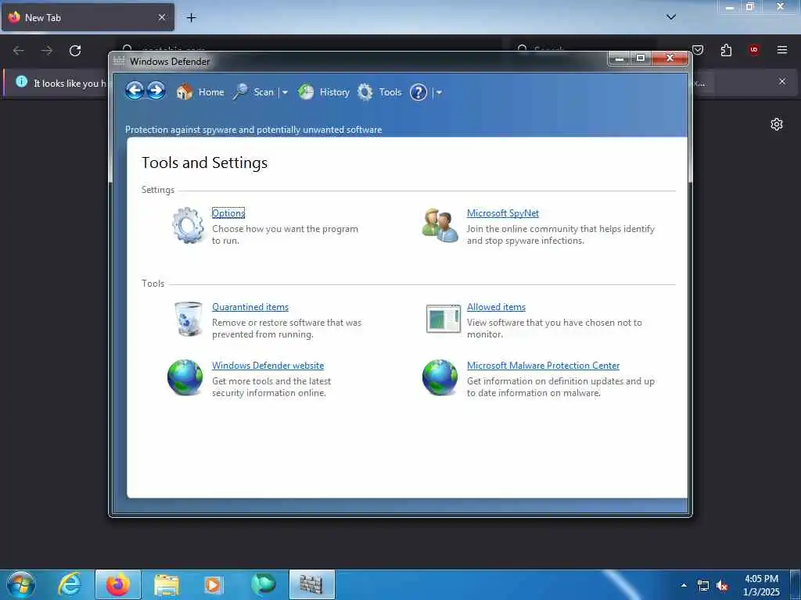Click the Show desktop strip

click(796, 584)
